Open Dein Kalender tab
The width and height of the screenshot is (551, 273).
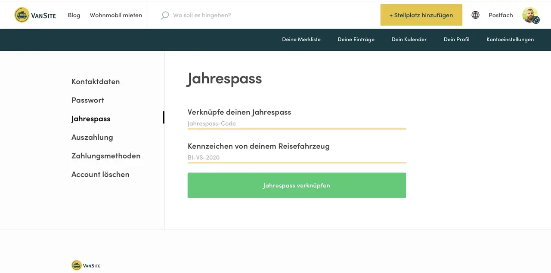coord(409,40)
